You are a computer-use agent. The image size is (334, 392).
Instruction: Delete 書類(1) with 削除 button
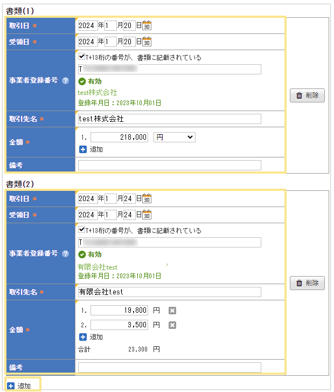(307, 96)
